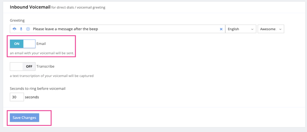Screen dimensions: 307x132
Task: Select the Inbound Voicemail section heading
Action: coord(30,7)
